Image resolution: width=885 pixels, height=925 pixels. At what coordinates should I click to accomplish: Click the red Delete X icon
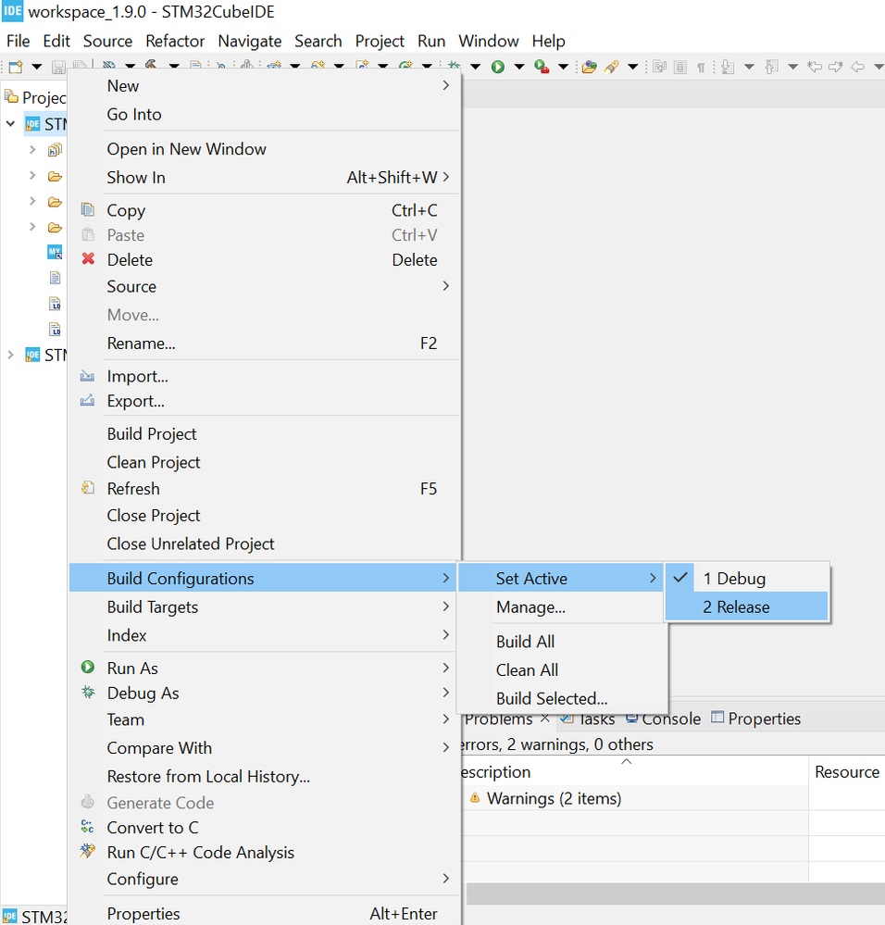pyautogui.click(x=88, y=259)
